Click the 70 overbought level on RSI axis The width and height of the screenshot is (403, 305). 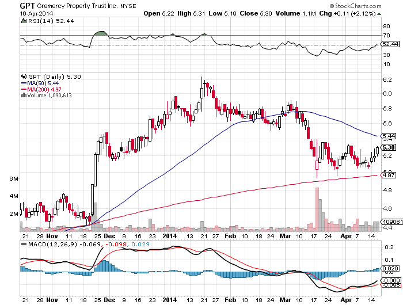(386, 36)
